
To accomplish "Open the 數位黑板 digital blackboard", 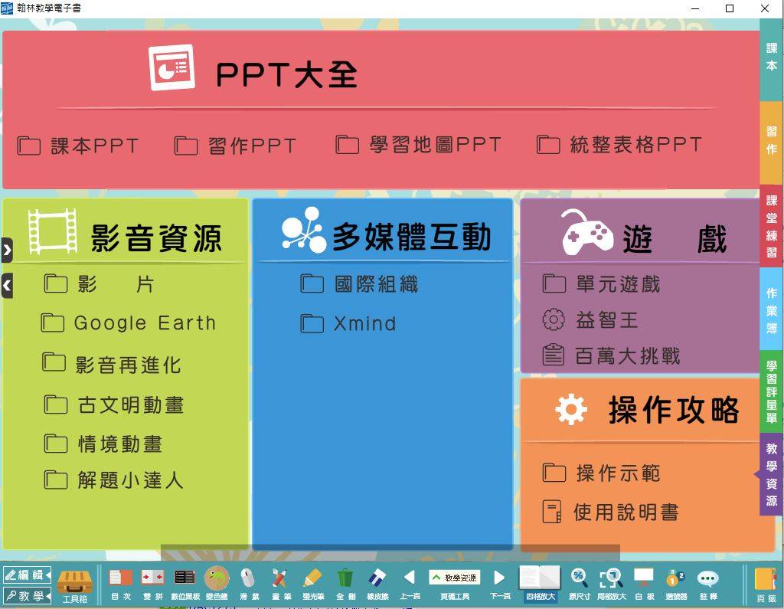I will click(185, 585).
